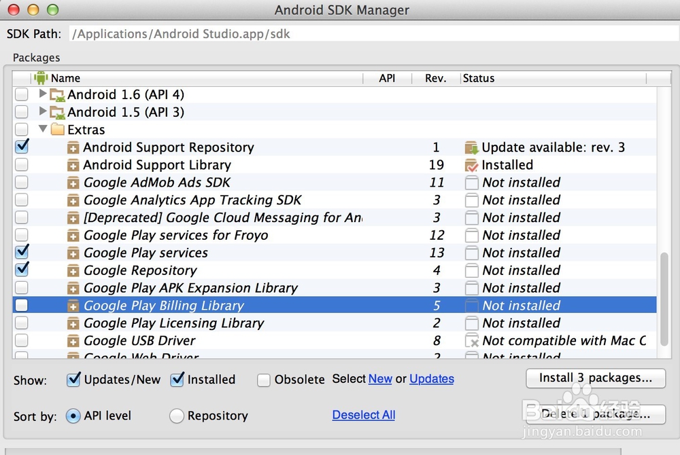Click the New selection link
The width and height of the screenshot is (680, 455).
380,379
